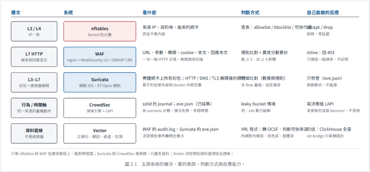The height and width of the screenshot is (172, 370).
Task: Click text 只擋這一個請求，不記恨
Action: [327, 59]
